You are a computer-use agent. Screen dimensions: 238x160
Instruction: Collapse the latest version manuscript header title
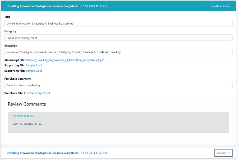pos(42,6)
